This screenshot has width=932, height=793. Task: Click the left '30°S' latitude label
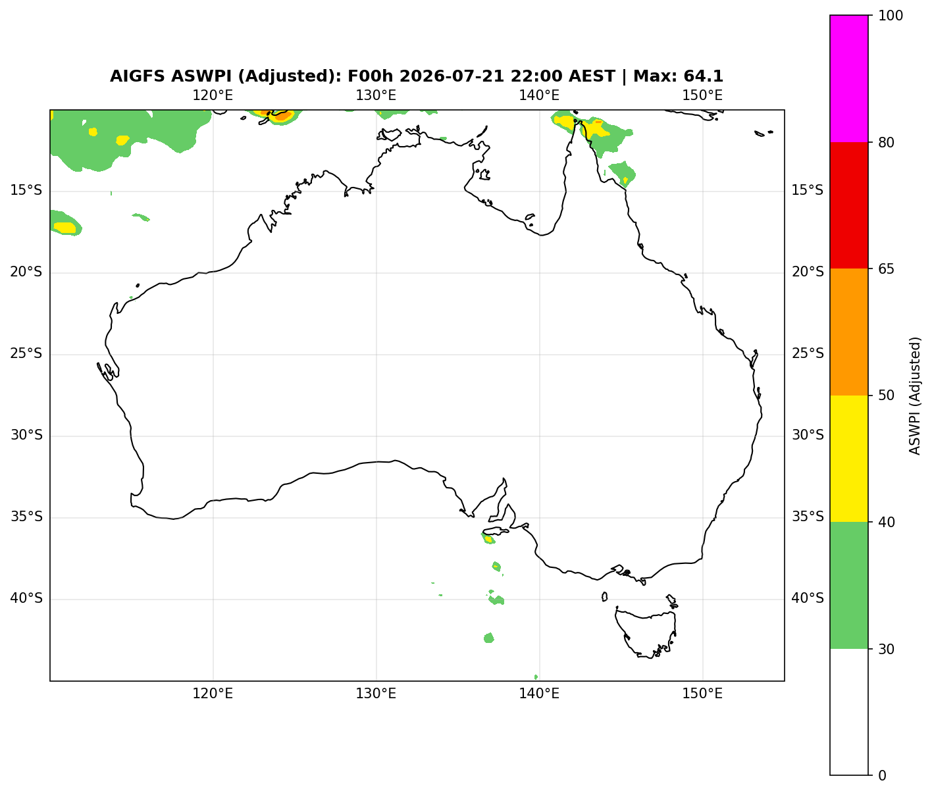[x=26, y=436]
